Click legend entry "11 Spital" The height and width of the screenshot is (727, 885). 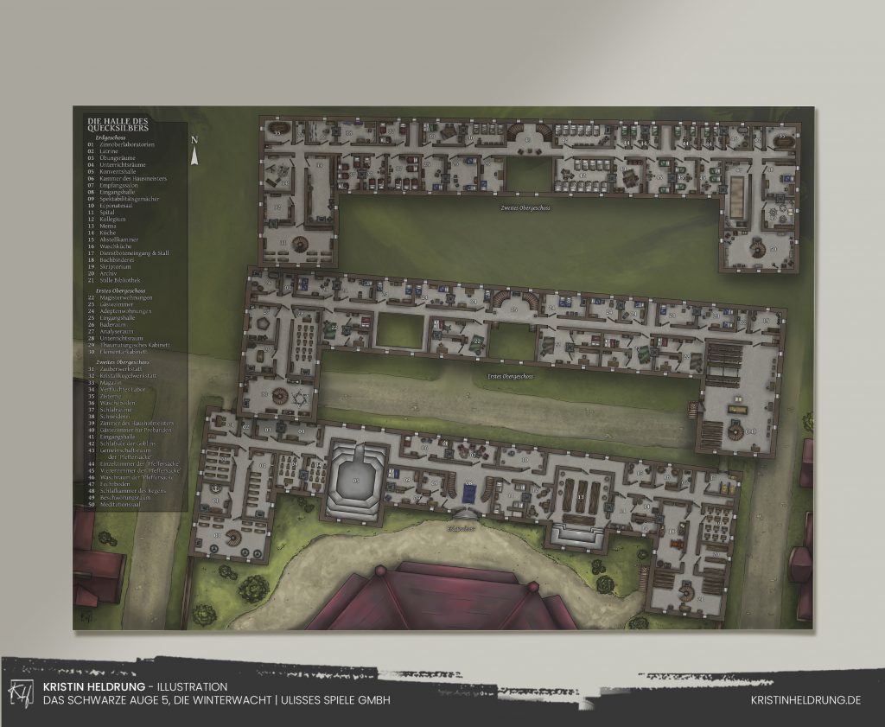[x=101, y=213]
